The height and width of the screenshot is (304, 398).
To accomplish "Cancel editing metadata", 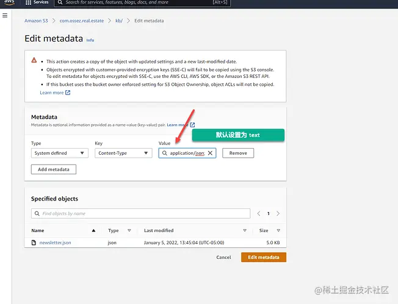I will point(223,257).
